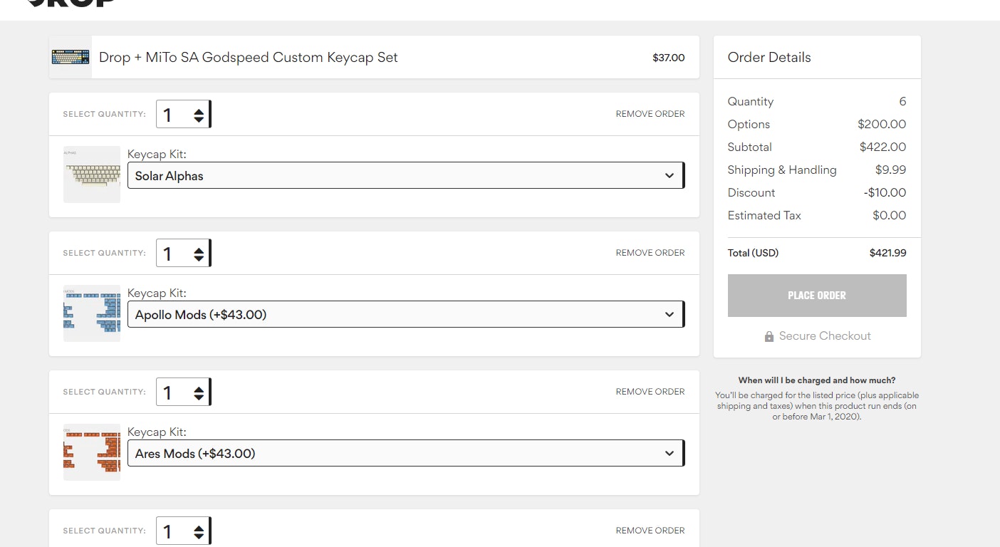The height and width of the screenshot is (547, 1000).
Task: Remove the Solar Alphas order
Action: (x=650, y=114)
